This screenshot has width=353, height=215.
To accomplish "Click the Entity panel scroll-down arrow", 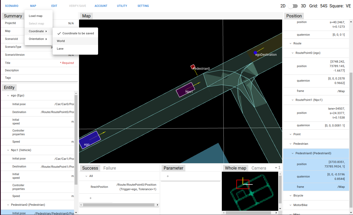I will (76, 212).
